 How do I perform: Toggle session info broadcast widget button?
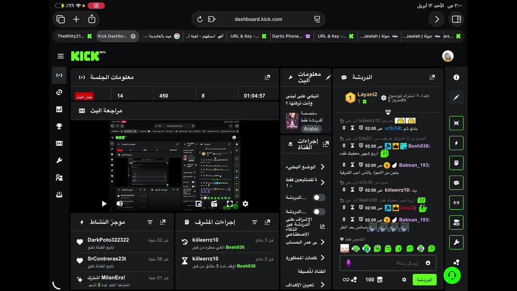tap(456, 202)
